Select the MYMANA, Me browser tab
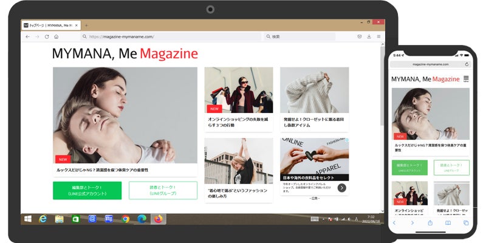This screenshot has width=486, height=243. (x=50, y=25)
